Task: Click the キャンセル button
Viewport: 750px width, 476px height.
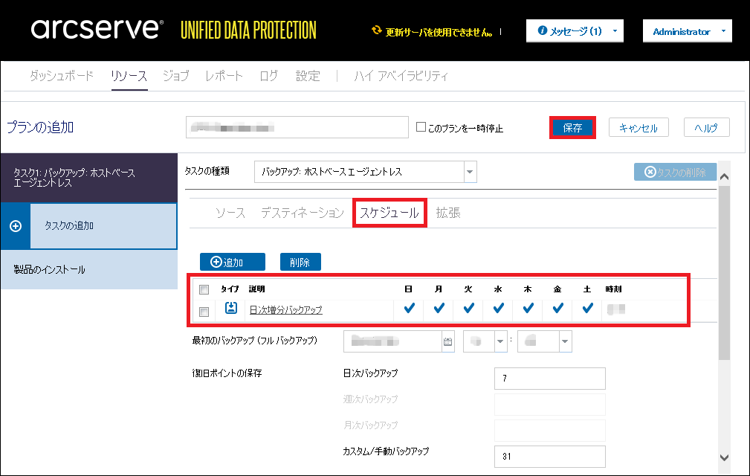Action: click(639, 128)
